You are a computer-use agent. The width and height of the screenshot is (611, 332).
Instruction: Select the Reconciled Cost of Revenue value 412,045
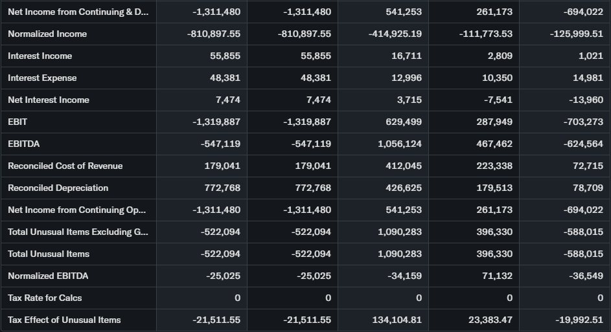403,166
